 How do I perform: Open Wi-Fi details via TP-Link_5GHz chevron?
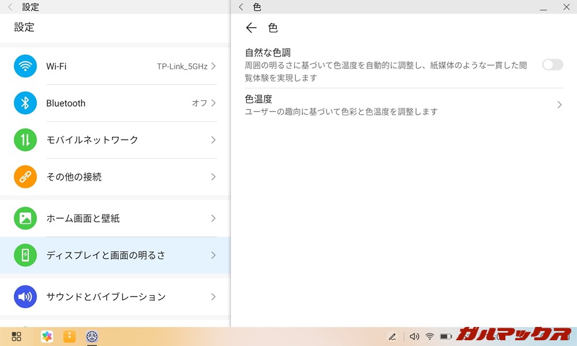tap(213, 66)
